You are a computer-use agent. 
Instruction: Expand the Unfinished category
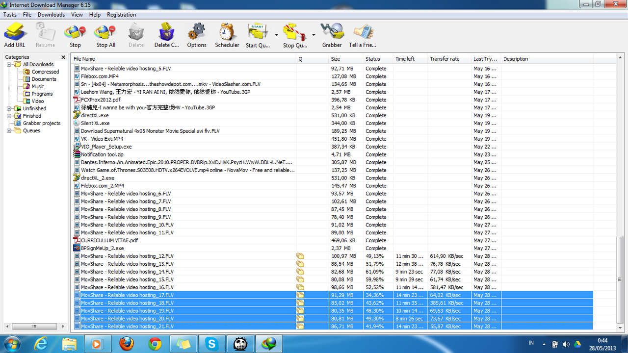pos(9,108)
